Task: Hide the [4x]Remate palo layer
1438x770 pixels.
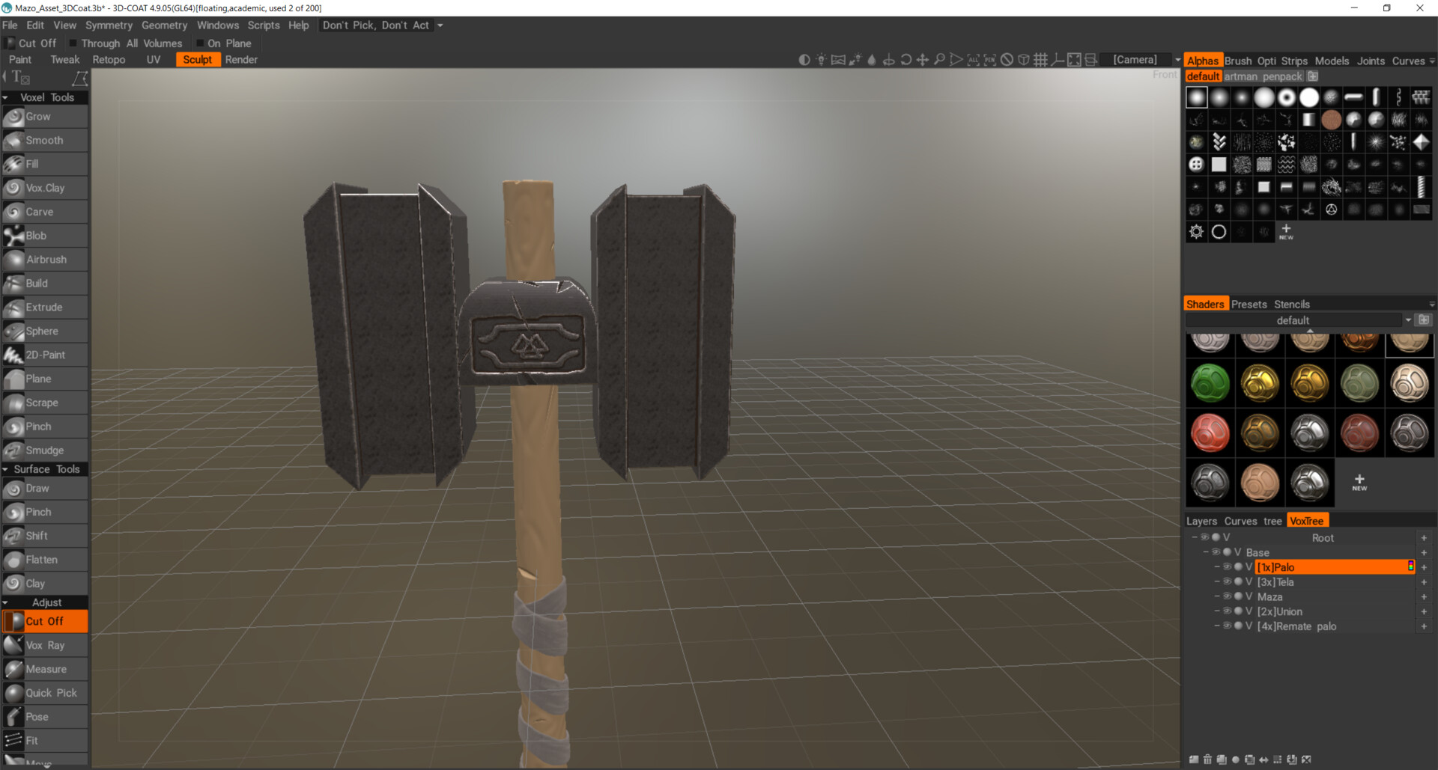Action: click(x=1228, y=626)
